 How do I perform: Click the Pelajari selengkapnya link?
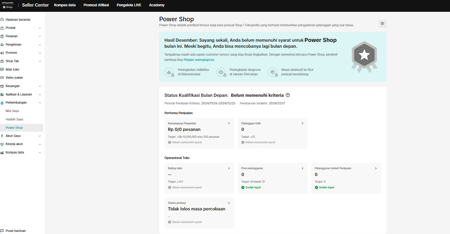click(199, 60)
